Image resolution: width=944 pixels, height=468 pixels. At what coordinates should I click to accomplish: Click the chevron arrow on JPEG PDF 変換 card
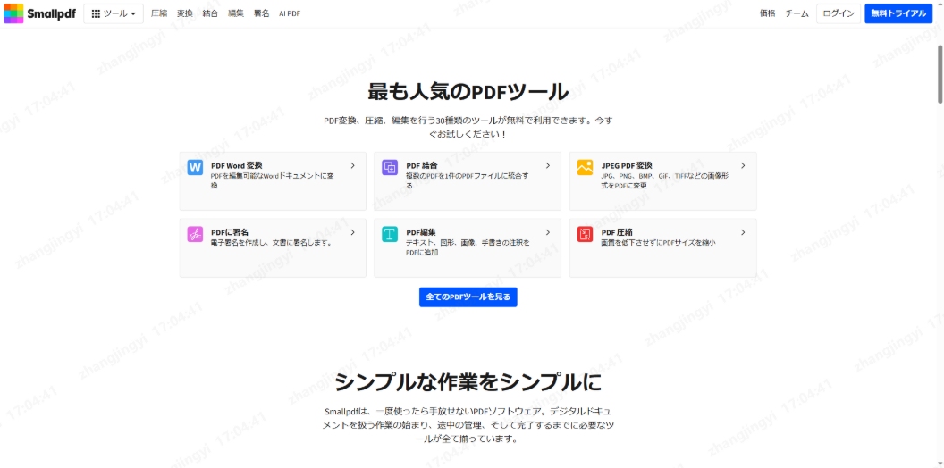coord(743,165)
